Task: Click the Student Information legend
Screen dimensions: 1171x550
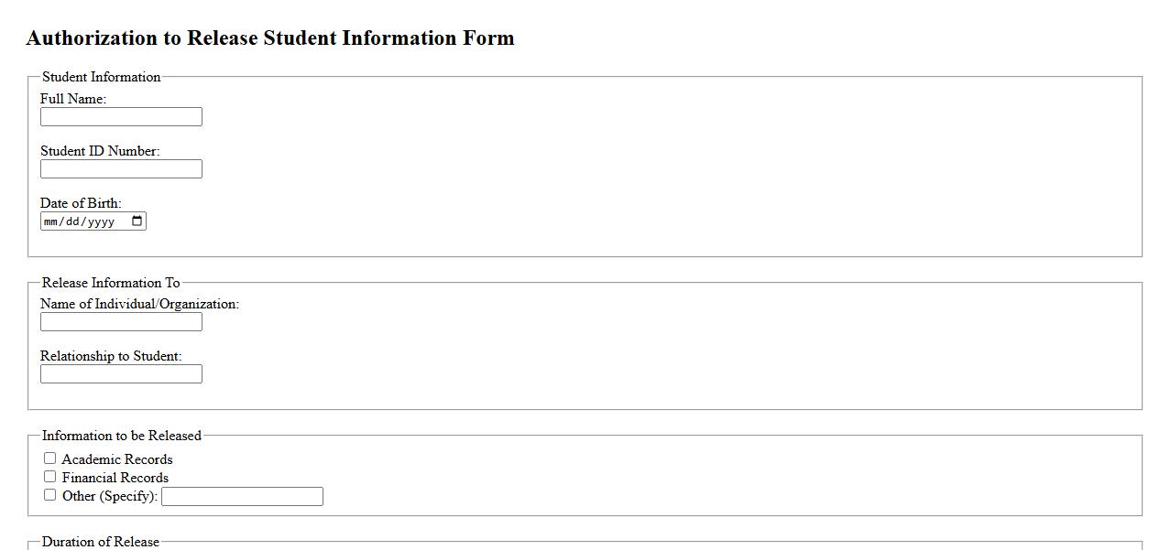Action: pyautogui.click(x=101, y=77)
